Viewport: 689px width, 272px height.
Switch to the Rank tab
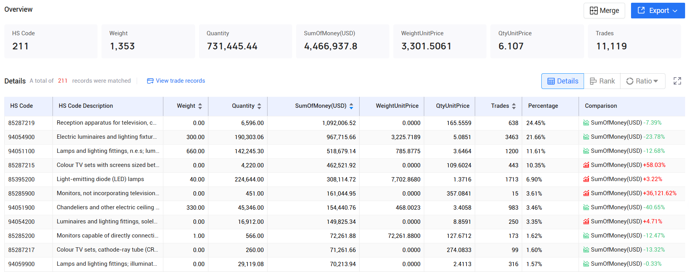pyautogui.click(x=602, y=81)
